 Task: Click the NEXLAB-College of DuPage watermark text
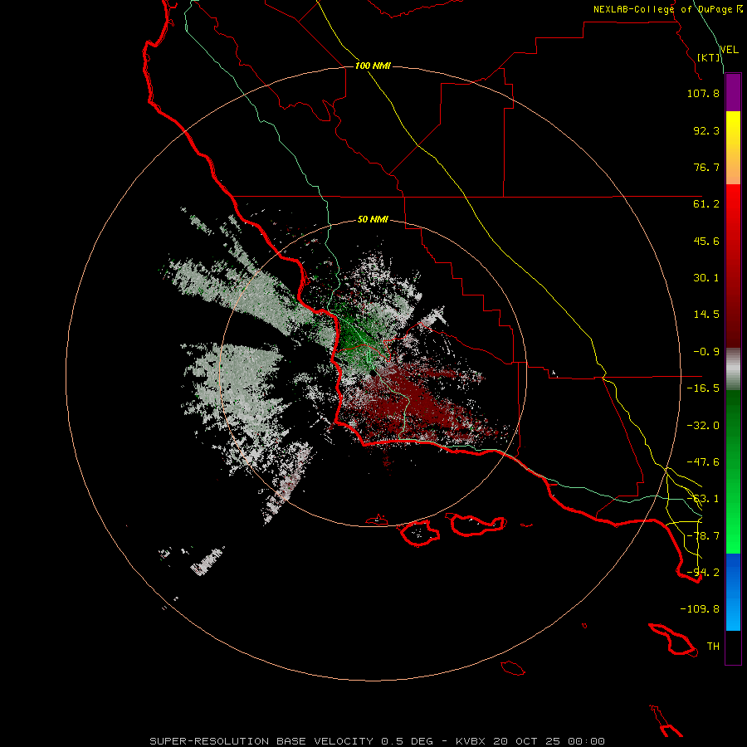point(668,9)
